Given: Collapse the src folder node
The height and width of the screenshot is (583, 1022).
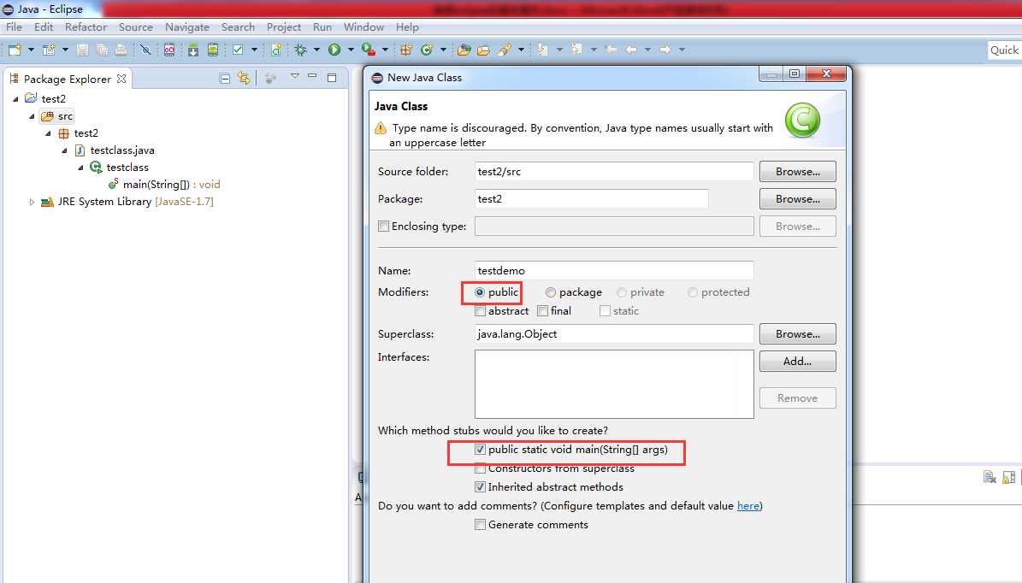Looking at the screenshot, I should pyautogui.click(x=32, y=116).
